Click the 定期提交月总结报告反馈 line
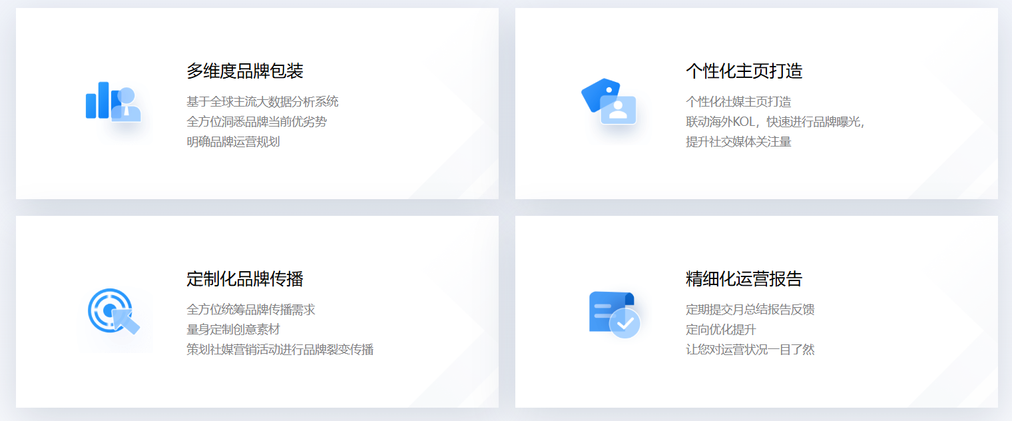The width and height of the screenshot is (1012, 421). pos(750,310)
